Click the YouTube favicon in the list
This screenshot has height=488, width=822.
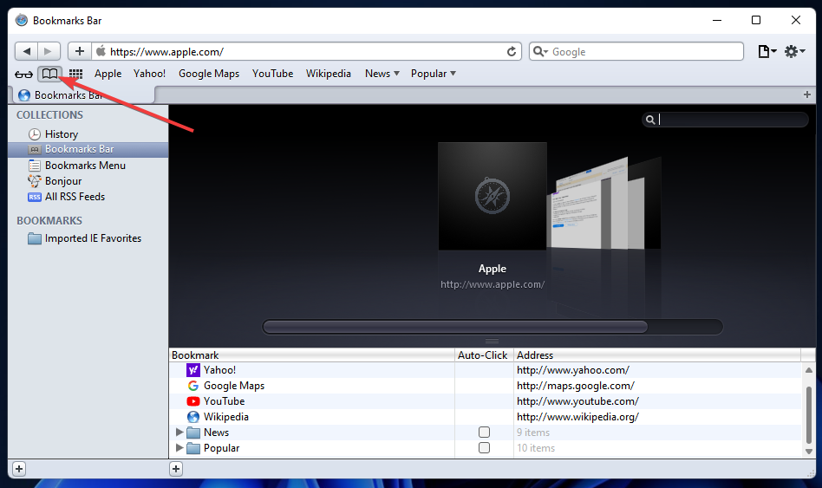point(192,401)
